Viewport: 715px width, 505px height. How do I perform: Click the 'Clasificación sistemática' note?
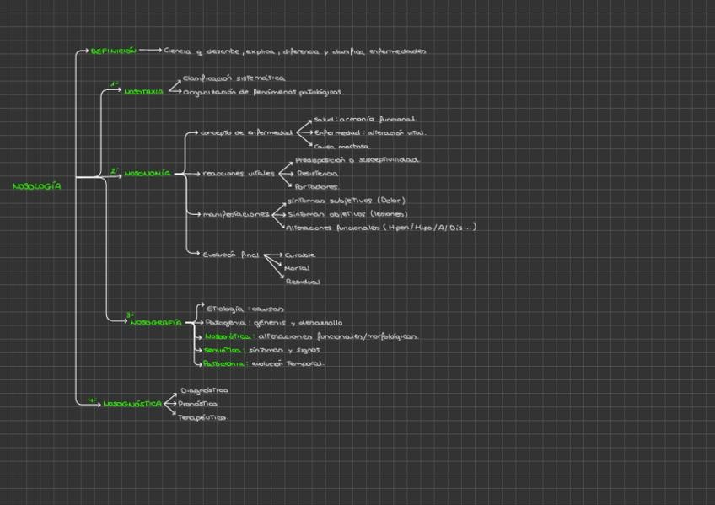[234, 78]
